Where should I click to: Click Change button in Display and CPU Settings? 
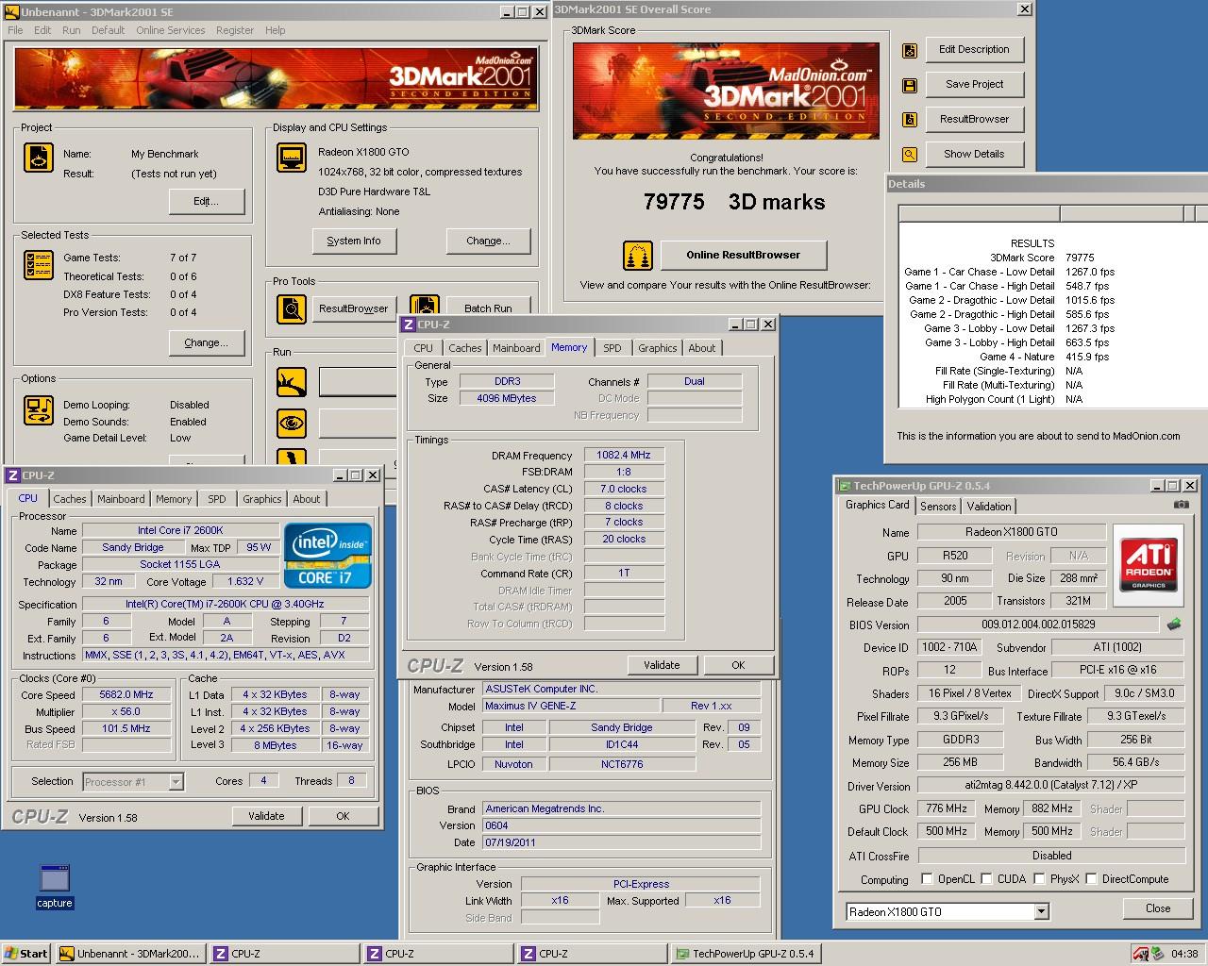pyautogui.click(x=488, y=241)
